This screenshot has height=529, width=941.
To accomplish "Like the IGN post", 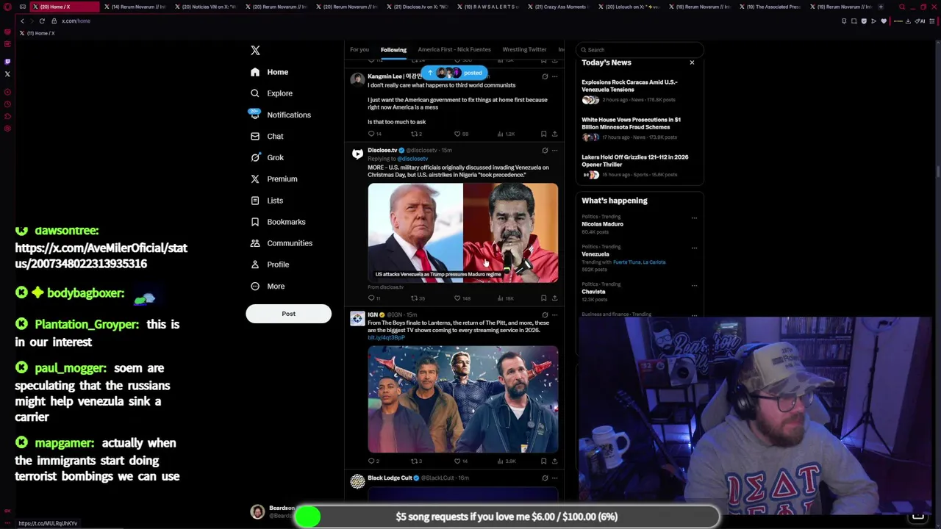I will [459, 461].
